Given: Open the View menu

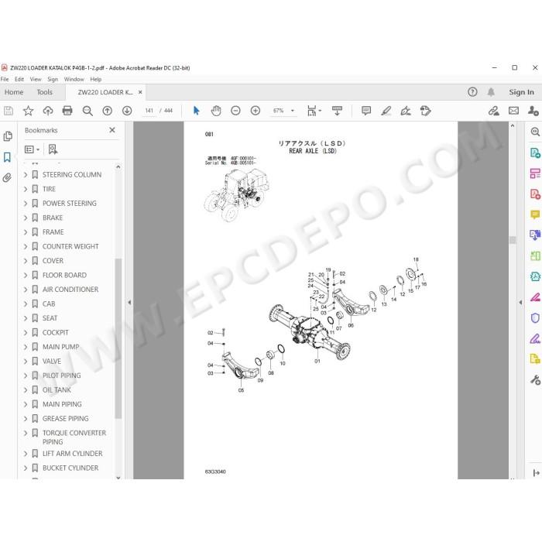Looking at the screenshot, I should pyautogui.click(x=36, y=79).
